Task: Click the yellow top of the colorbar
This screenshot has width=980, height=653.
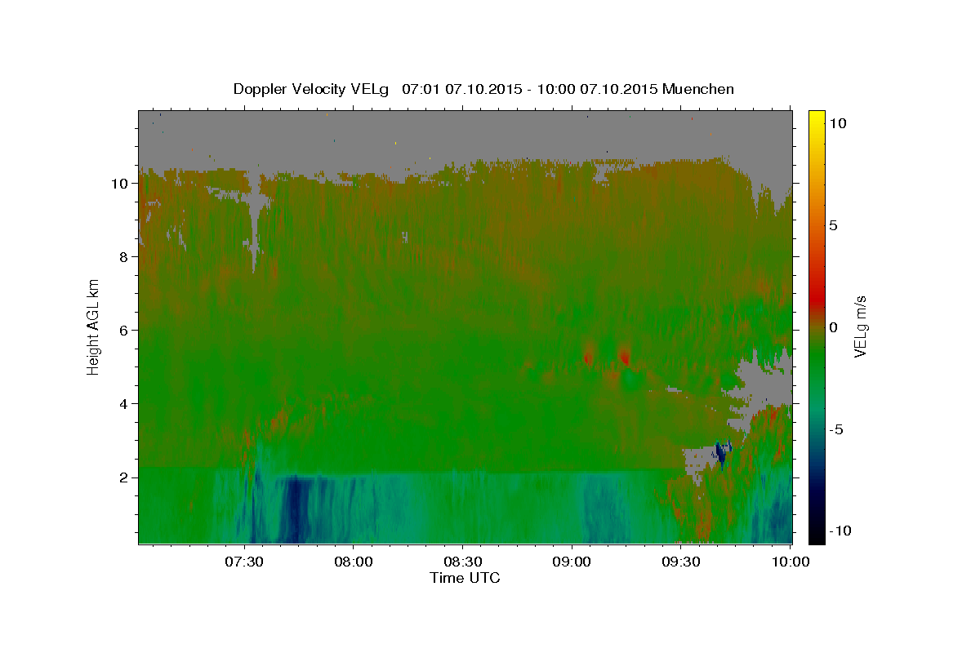Action: [x=817, y=118]
